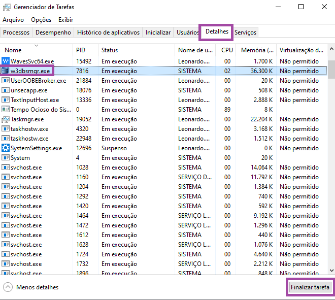Image resolution: width=335 pixels, height=300 pixels.
Task: Sort by the Status column header
Action: pyautogui.click(x=137, y=50)
